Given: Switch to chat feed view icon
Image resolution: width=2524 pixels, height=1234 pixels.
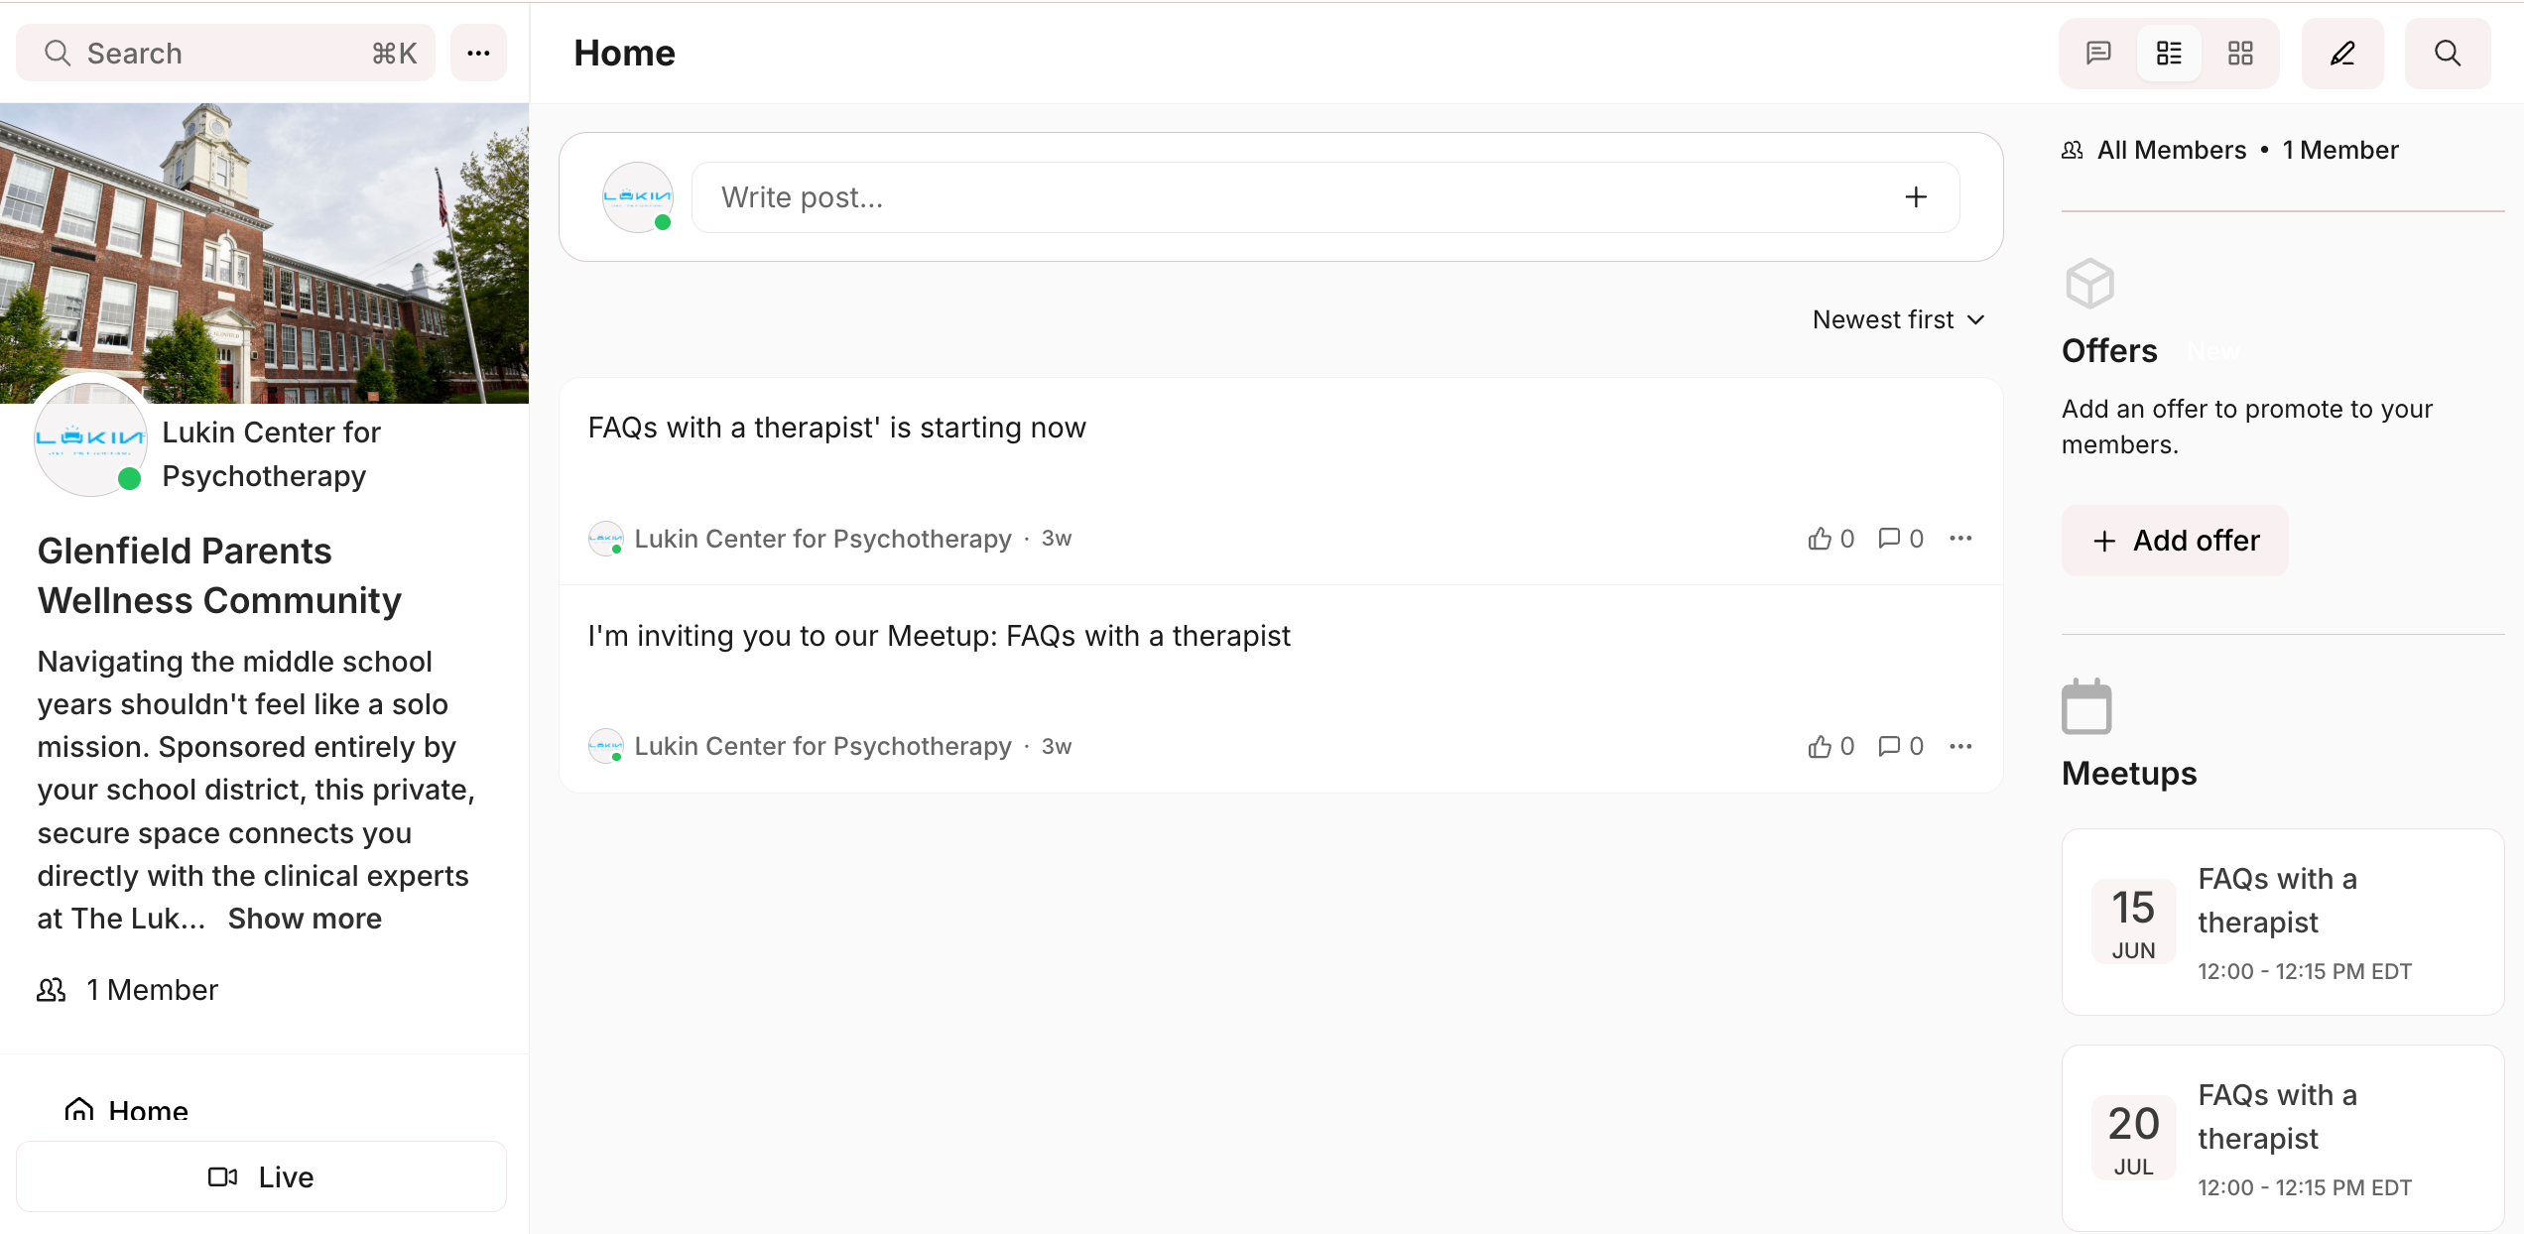Looking at the screenshot, I should pos(2098,54).
